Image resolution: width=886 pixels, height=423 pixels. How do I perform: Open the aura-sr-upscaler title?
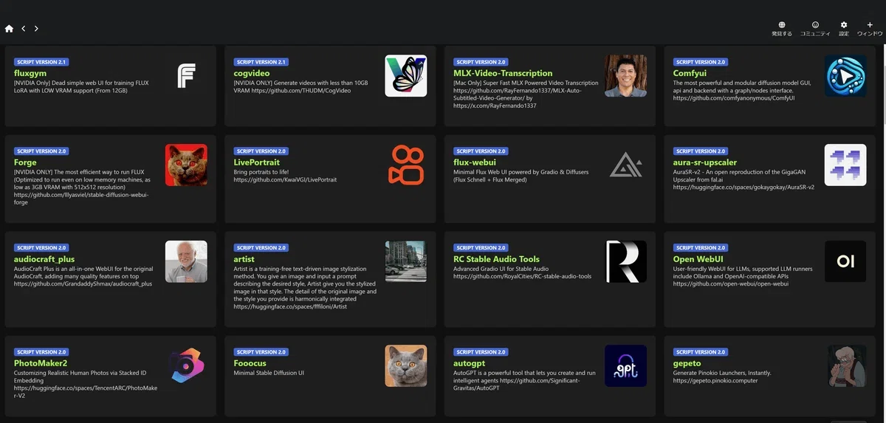(705, 162)
